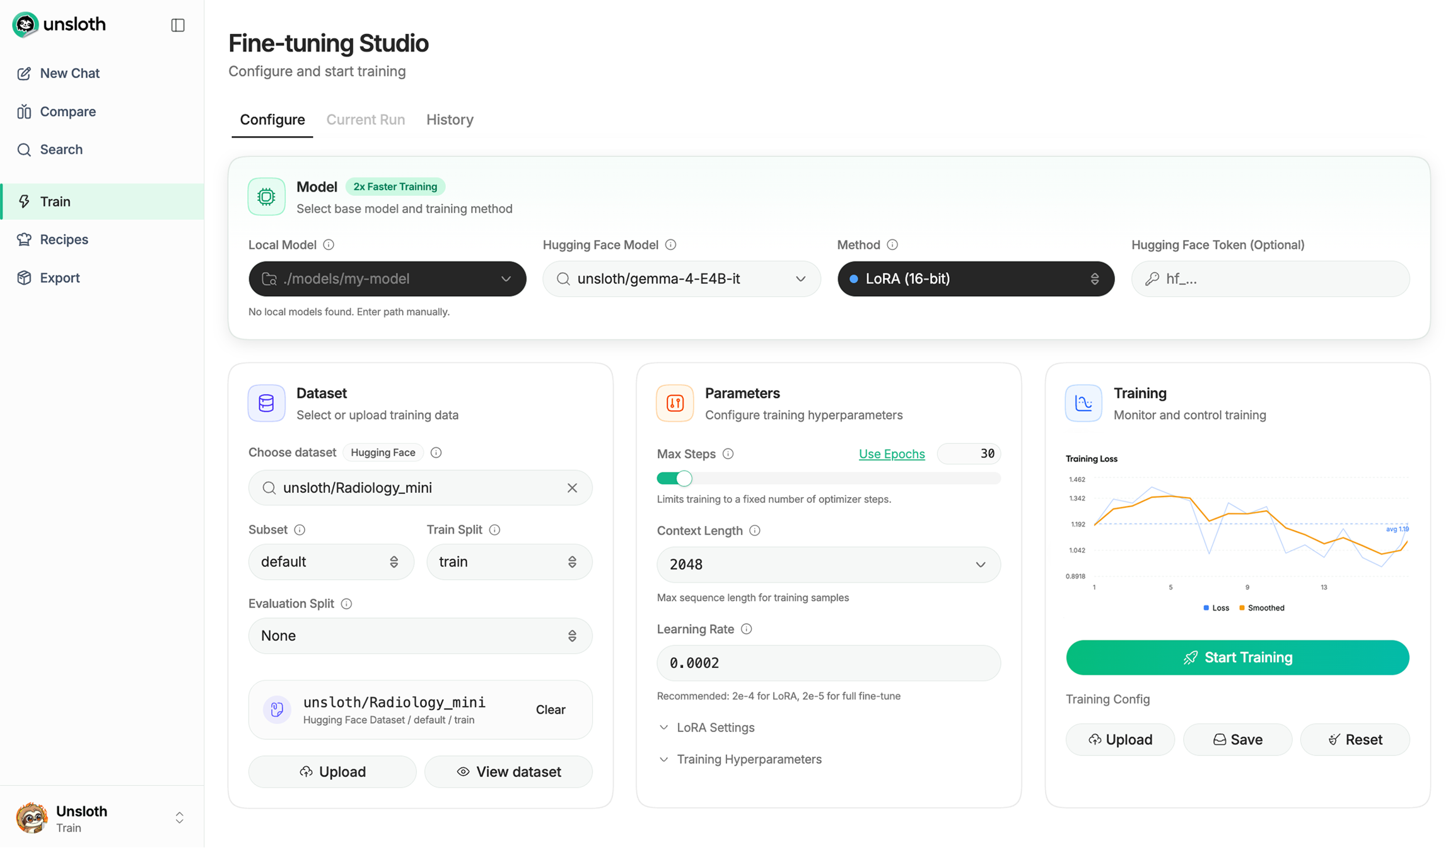
Task: Show Learning Rate info icon
Action: 747,629
